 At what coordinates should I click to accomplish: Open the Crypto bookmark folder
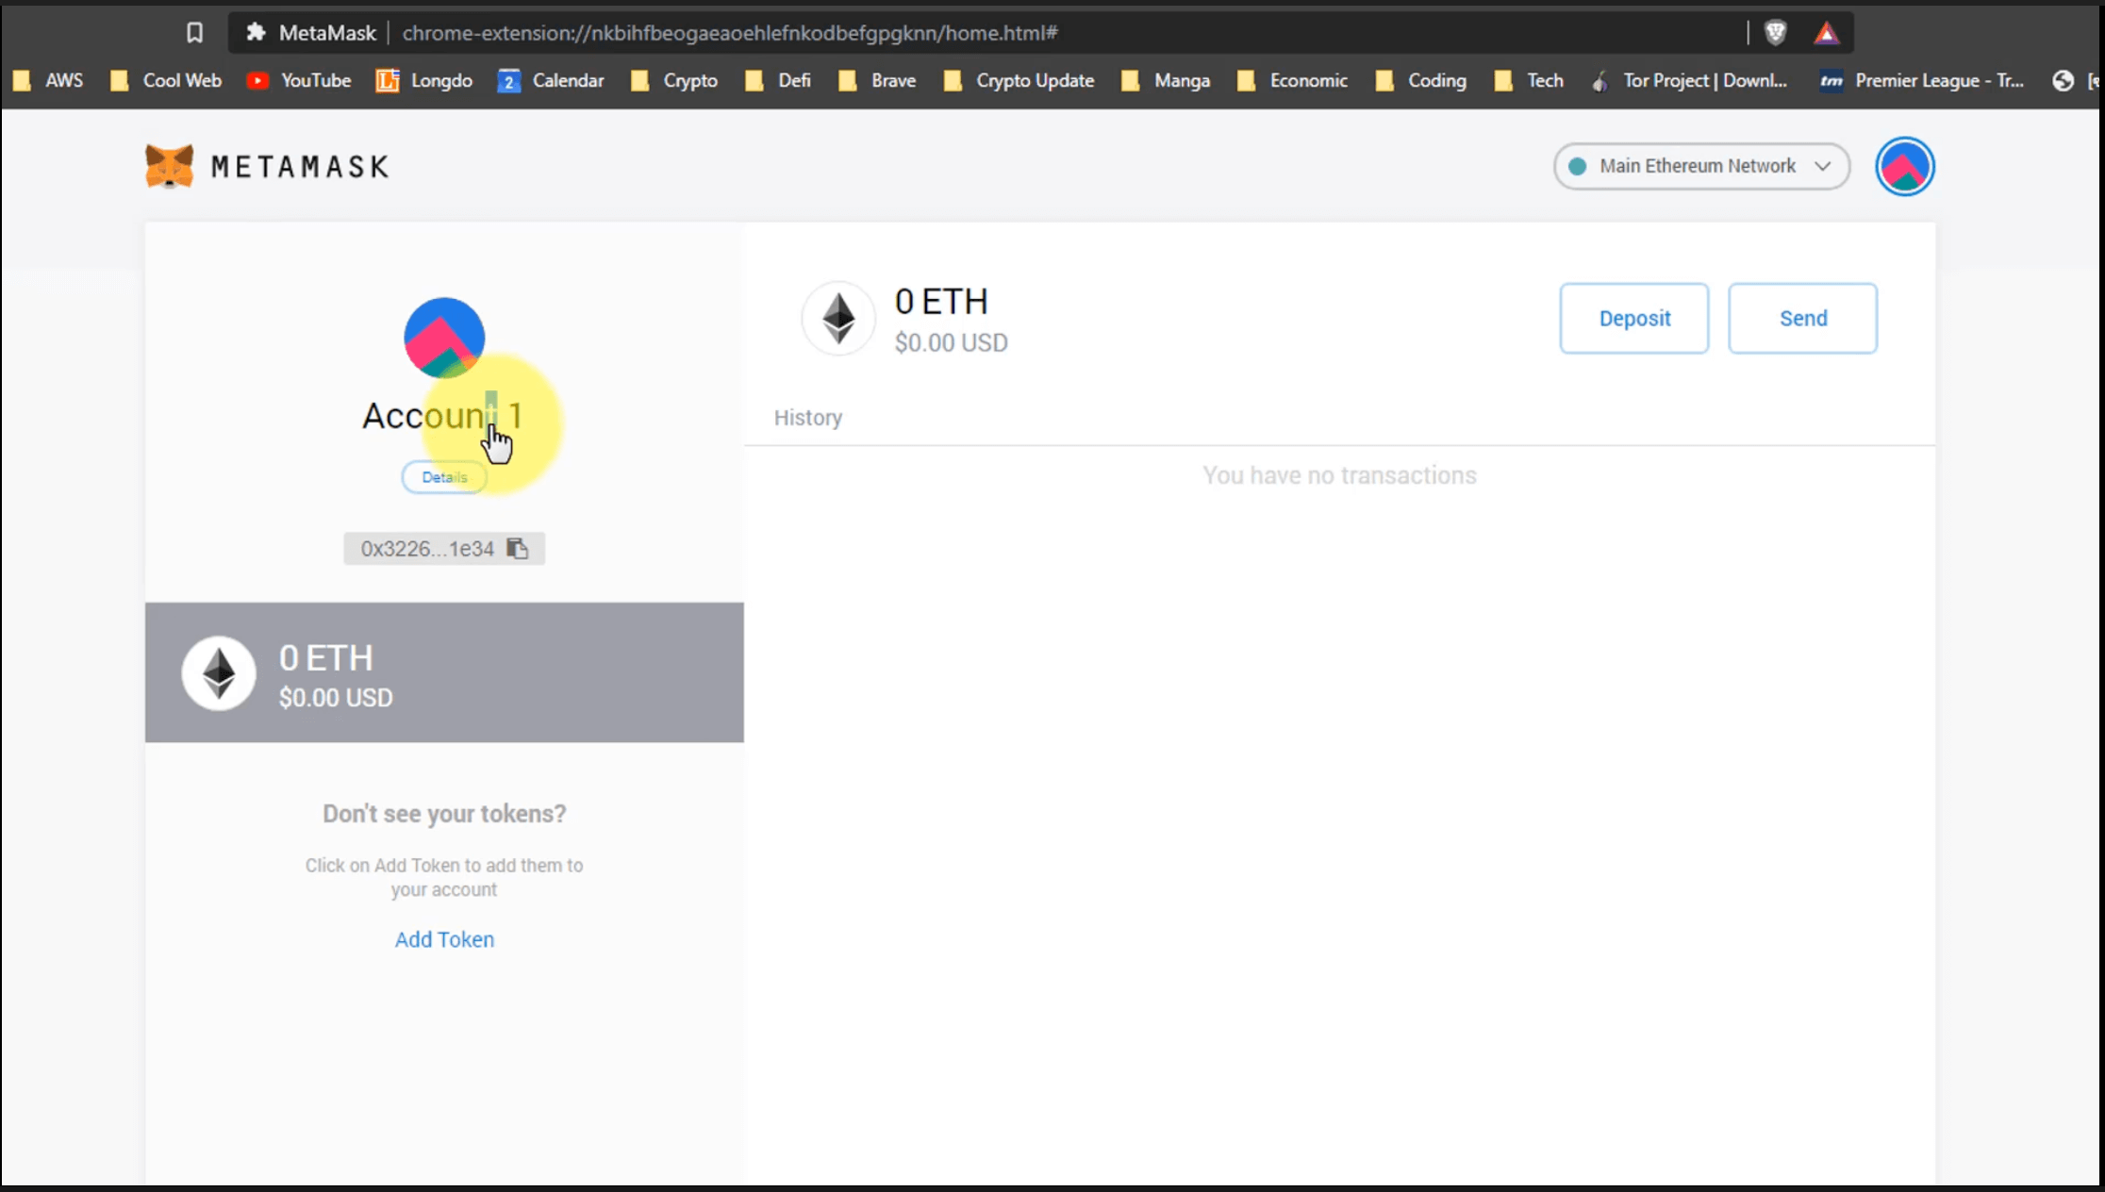pyautogui.click(x=674, y=81)
